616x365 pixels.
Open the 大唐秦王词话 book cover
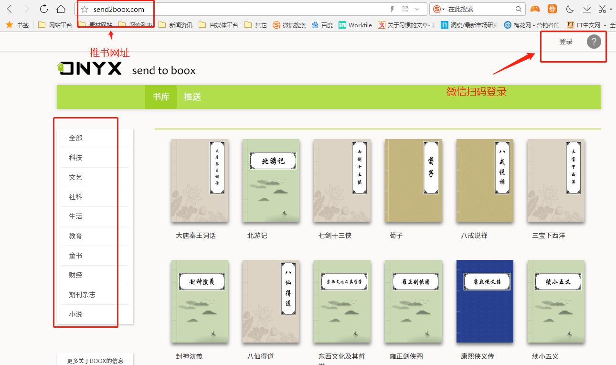point(200,181)
